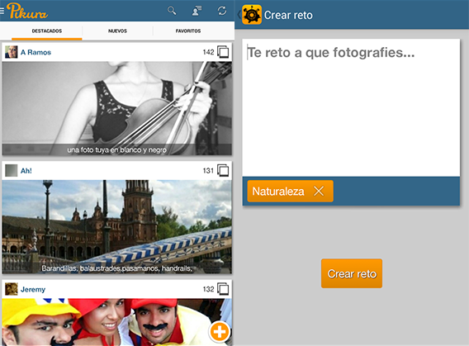Open the black and white violin photo
469x346 pixels.
(117, 108)
